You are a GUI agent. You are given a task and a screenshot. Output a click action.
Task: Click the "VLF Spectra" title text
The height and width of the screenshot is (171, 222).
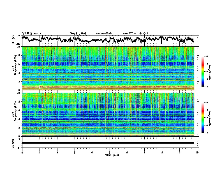tap(32, 34)
